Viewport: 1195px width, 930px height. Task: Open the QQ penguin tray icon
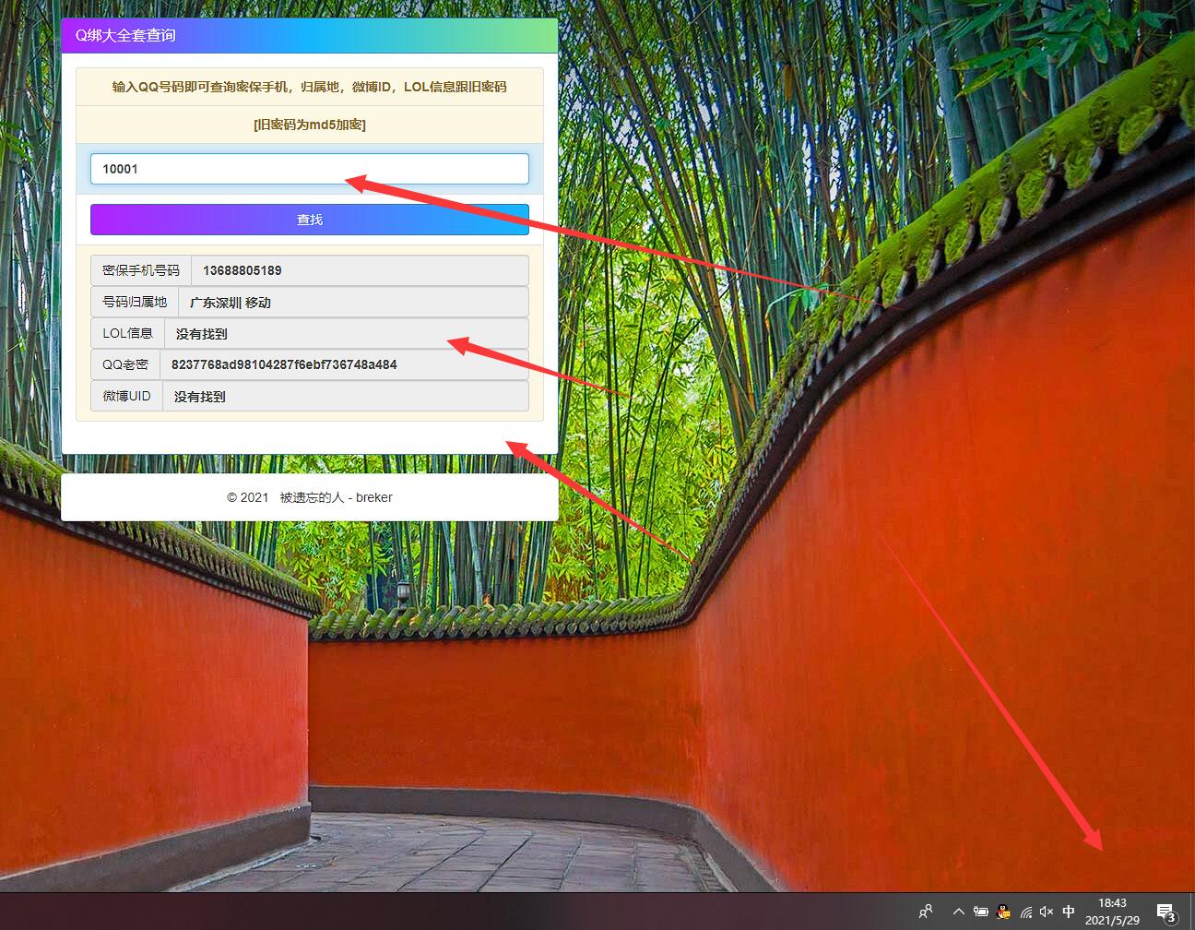click(1003, 912)
